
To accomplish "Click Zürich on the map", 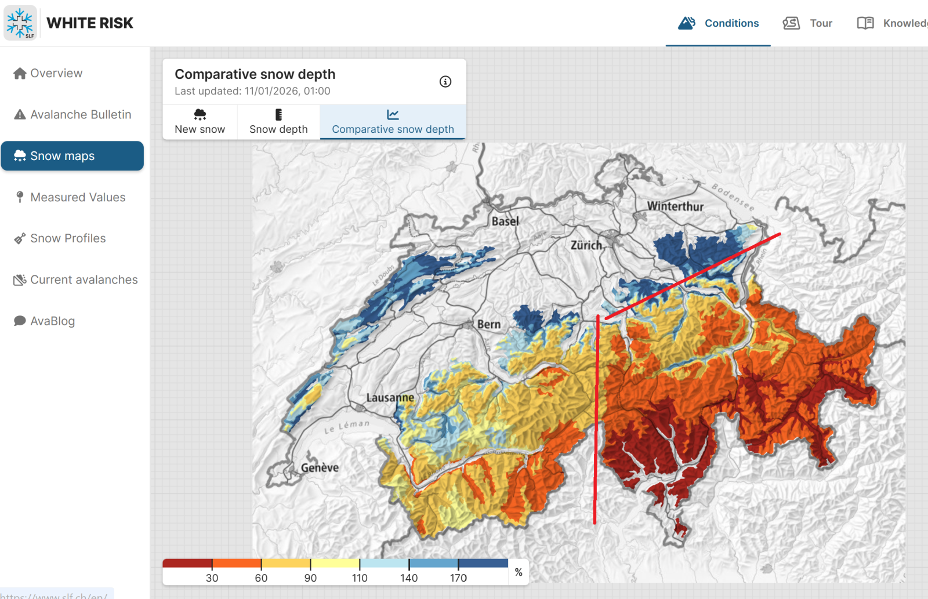I will [x=586, y=245].
